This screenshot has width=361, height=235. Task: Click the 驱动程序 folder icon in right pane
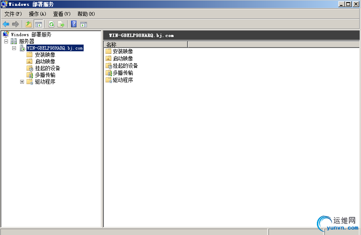click(109, 80)
